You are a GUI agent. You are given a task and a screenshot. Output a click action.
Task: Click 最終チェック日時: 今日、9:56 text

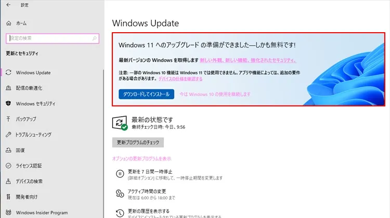(x=159, y=127)
